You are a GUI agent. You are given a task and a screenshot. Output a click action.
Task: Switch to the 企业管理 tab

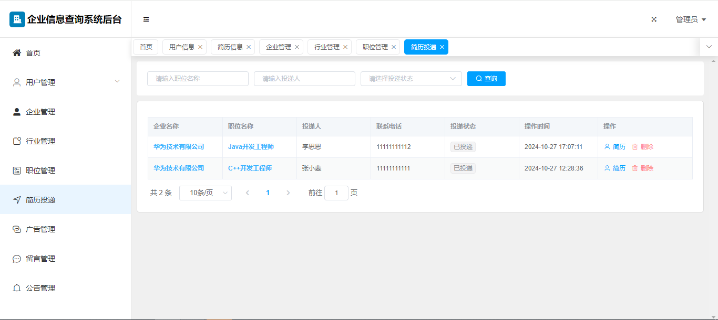278,47
